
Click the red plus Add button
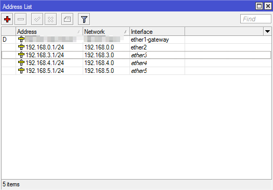click(7, 19)
